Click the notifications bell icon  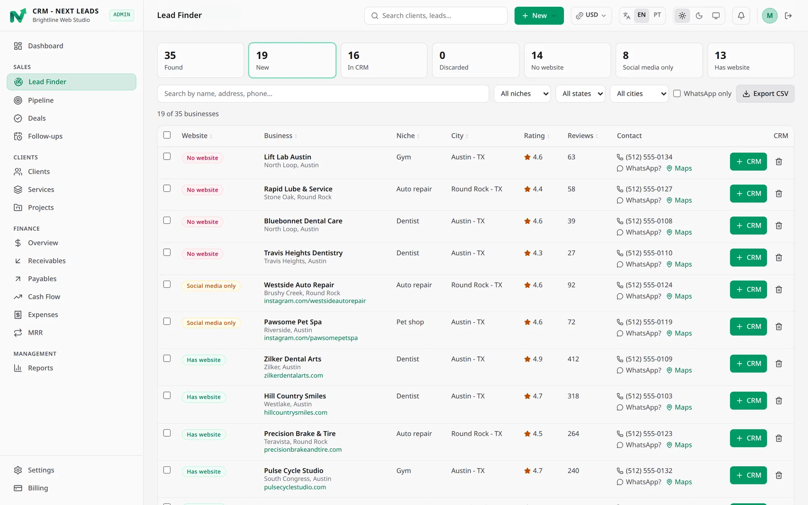pos(741,15)
